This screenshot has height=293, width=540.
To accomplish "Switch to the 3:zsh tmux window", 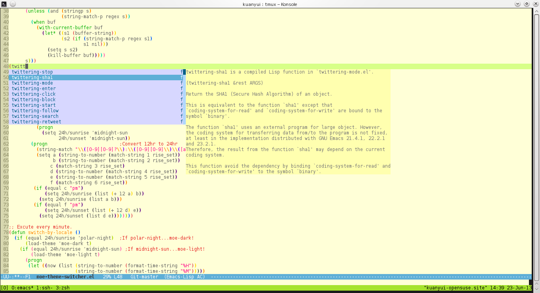I will 62,288.
